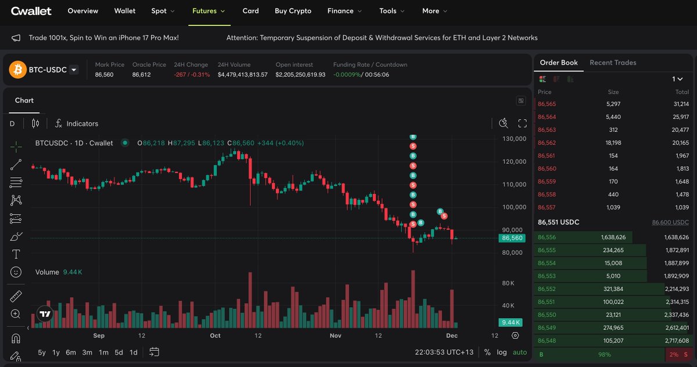Open the long position forecasting tool

[16, 219]
